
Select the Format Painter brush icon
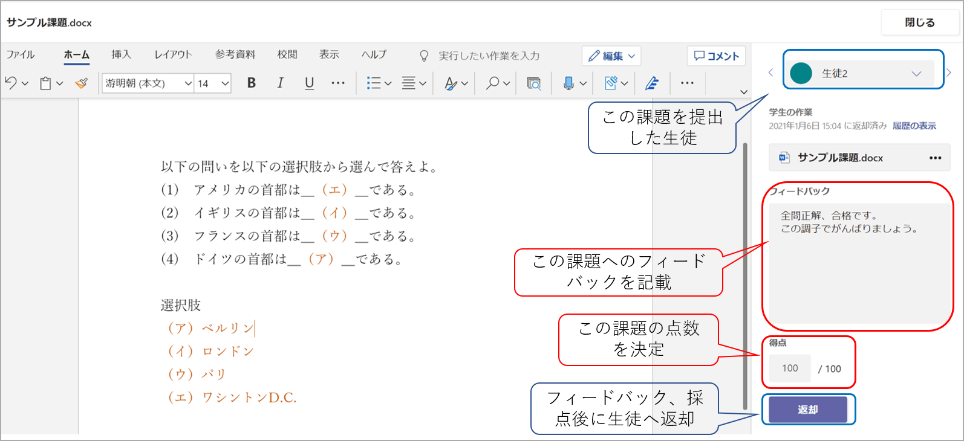81,83
